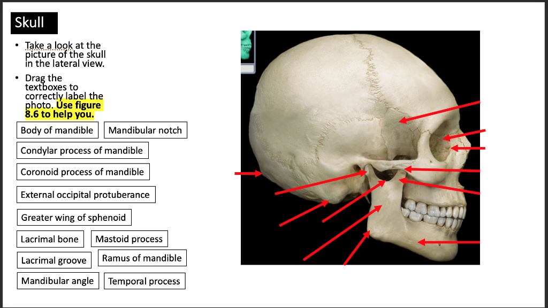Click the green skull thumbnail icon
The image size is (548, 308).
[247, 45]
